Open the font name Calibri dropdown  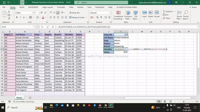tap(32, 13)
